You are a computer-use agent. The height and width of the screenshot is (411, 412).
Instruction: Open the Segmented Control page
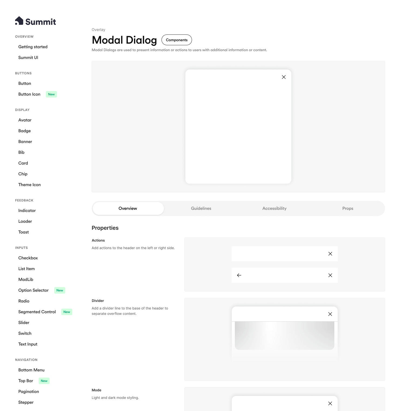tap(37, 312)
